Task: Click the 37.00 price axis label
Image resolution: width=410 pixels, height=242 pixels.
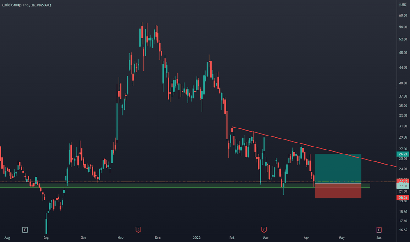Action: coord(403,96)
